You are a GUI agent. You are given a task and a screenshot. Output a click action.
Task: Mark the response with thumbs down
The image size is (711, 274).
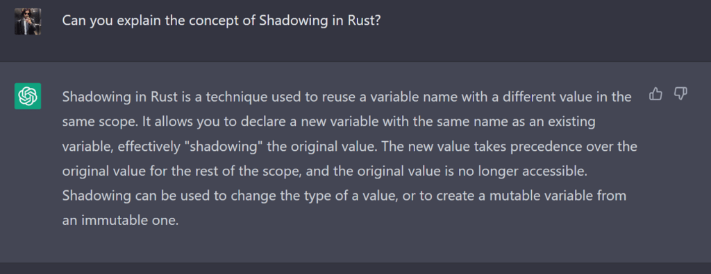click(x=680, y=94)
